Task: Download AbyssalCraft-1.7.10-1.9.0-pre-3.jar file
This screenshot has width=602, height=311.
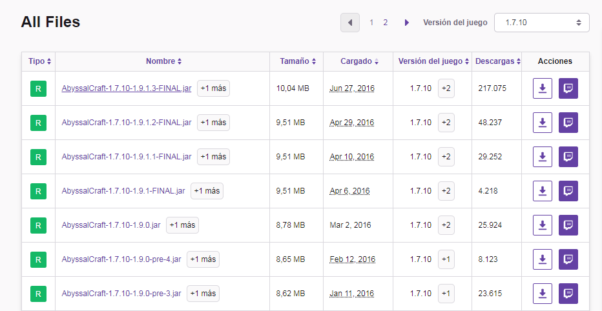Action: [542, 294]
